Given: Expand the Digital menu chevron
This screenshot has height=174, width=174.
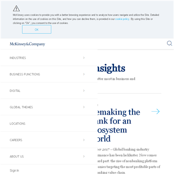Looking at the screenshot, I should coord(84,90).
